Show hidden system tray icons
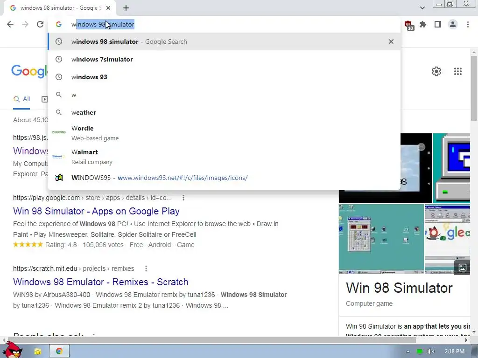The height and width of the screenshot is (358, 478). pyautogui.click(x=408, y=351)
